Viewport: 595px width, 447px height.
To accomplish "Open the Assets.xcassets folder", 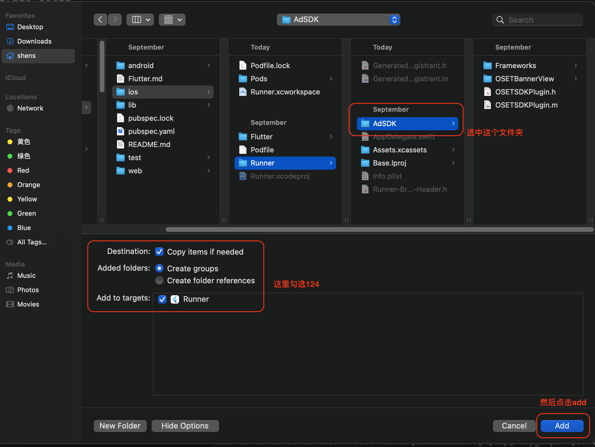I will [400, 150].
